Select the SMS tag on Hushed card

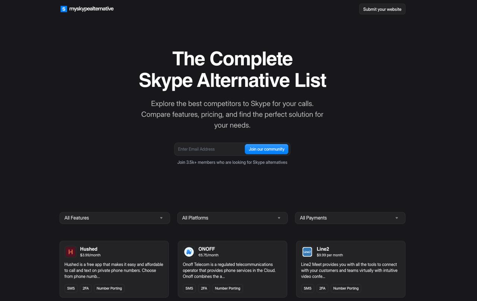click(x=71, y=288)
